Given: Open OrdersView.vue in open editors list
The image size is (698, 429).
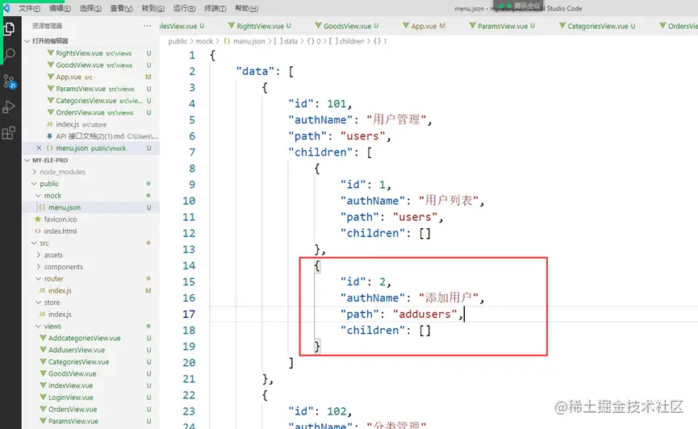Looking at the screenshot, I should coord(91,113).
